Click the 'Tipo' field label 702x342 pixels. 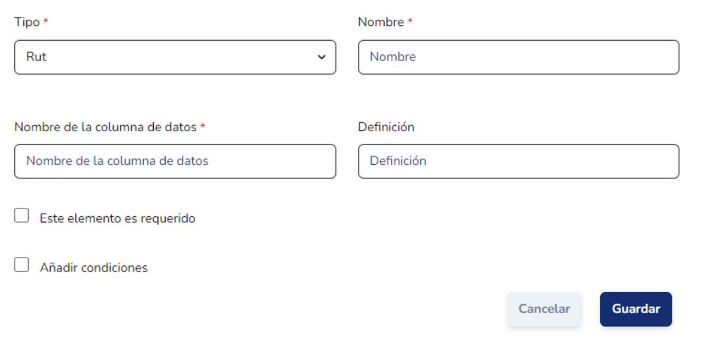27,22
